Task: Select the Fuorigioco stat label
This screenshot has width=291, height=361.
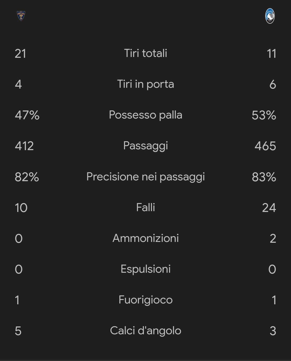Action: click(145, 300)
